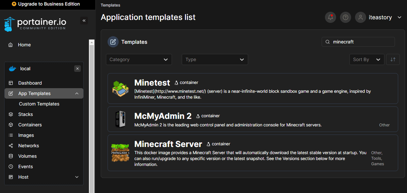Click the Host server icon

11,177
